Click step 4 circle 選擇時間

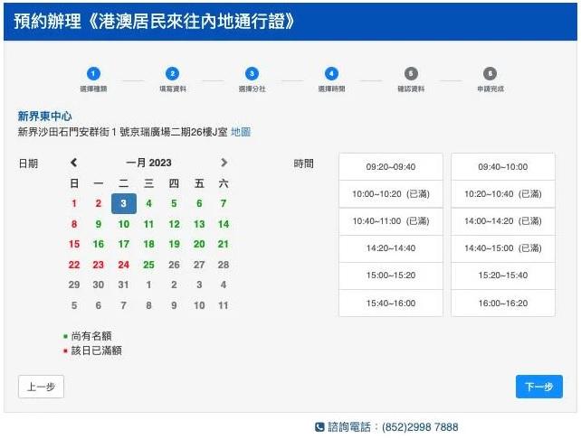tap(331, 73)
